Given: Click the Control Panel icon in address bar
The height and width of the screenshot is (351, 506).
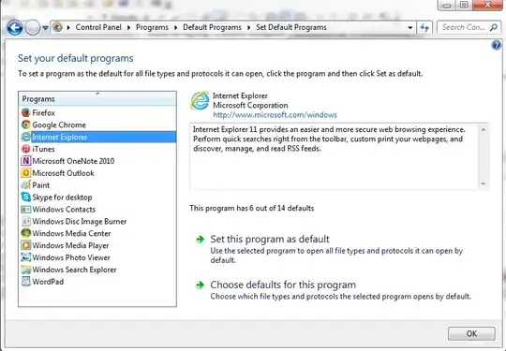Looking at the screenshot, I should [58, 27].
